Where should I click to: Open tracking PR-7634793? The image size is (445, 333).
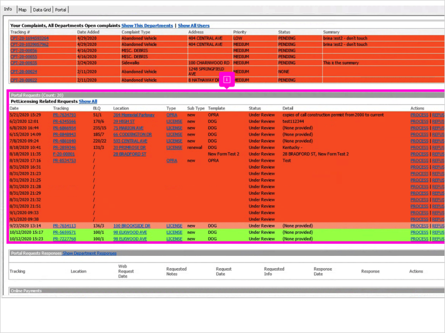point(65,115)
